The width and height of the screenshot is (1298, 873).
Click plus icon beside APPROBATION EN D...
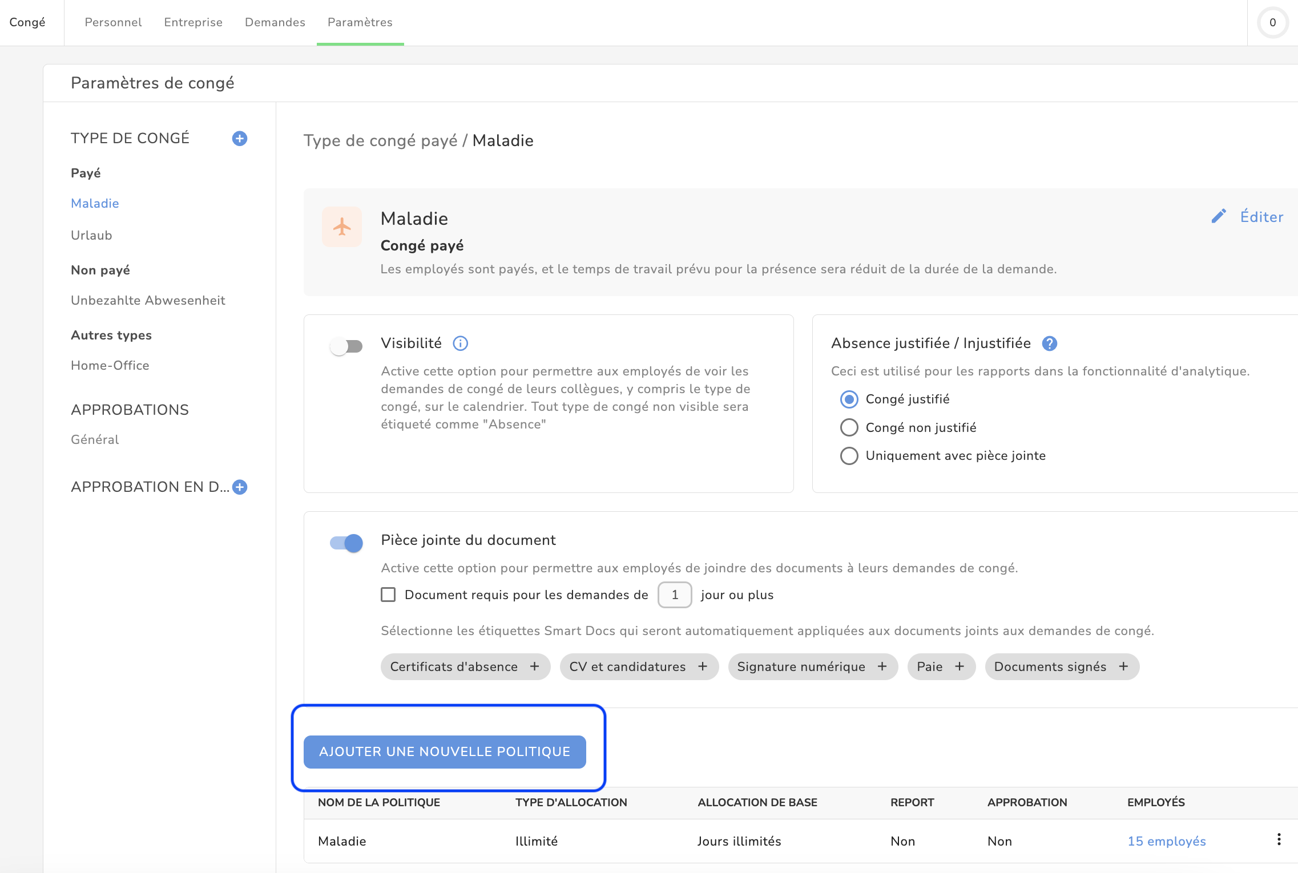point(240,487)
